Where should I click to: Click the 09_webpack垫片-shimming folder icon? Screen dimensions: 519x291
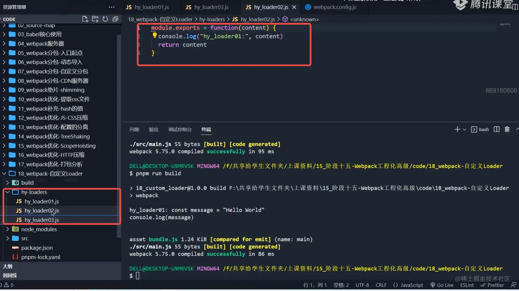12,90
